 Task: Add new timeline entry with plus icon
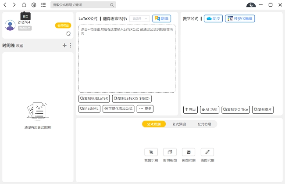coord(64,45)
